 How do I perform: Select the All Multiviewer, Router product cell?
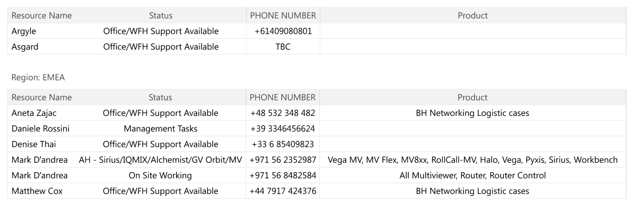472,175
